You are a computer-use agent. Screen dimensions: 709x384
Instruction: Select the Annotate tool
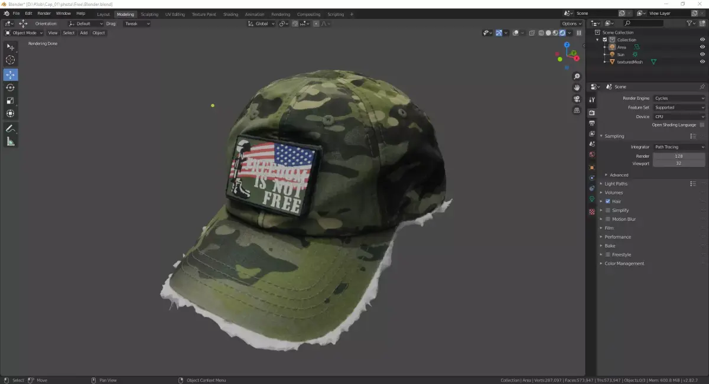tap(11, 128)
